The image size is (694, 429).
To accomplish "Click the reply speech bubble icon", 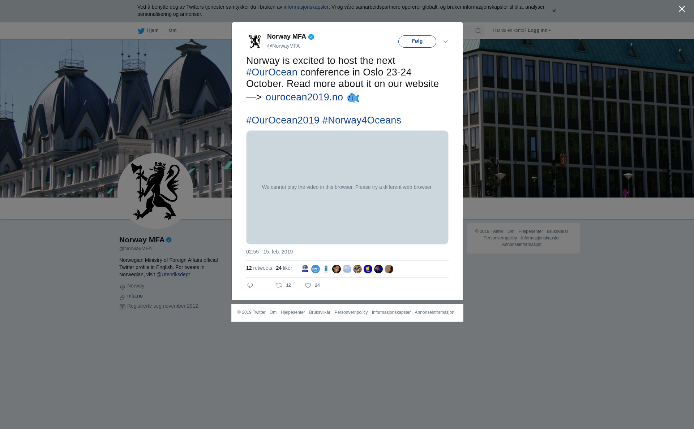I will coord(250,285).
